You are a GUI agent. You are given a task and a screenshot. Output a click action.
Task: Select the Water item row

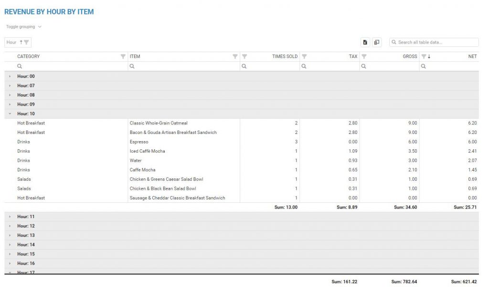point(242,161)
